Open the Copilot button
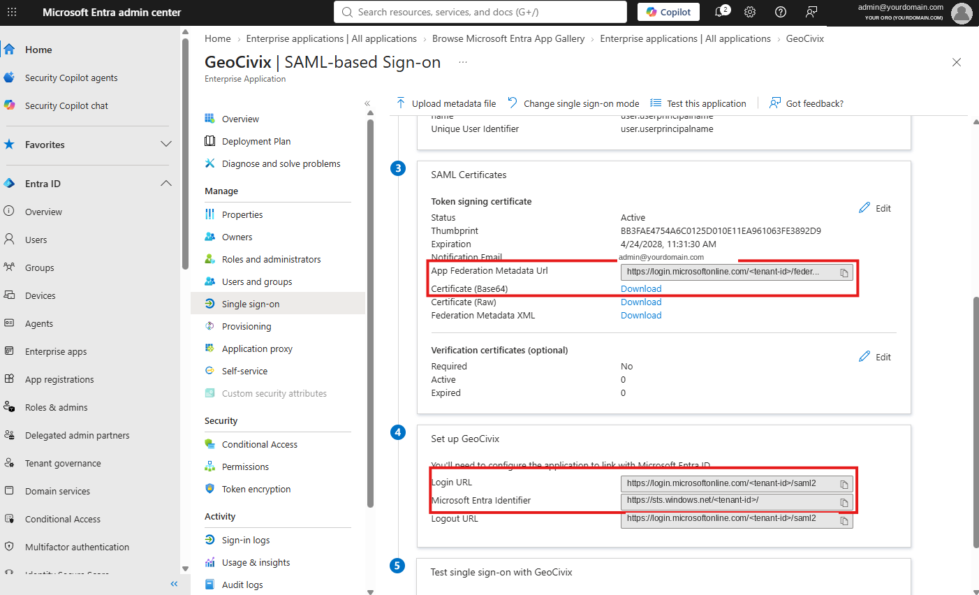The width and height of the screenshot is (979, 595). click(x=668, y=12)
